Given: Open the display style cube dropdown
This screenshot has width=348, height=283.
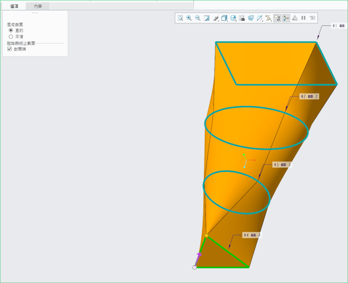Looking at the screenshot, I should coord(225,18).
